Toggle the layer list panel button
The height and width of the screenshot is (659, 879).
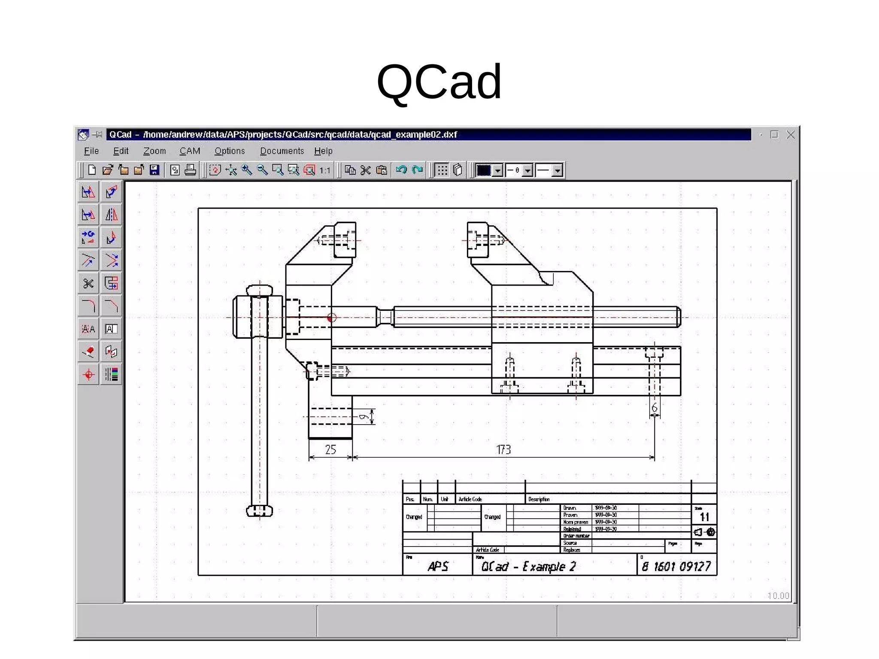click(x=458, y=170)
